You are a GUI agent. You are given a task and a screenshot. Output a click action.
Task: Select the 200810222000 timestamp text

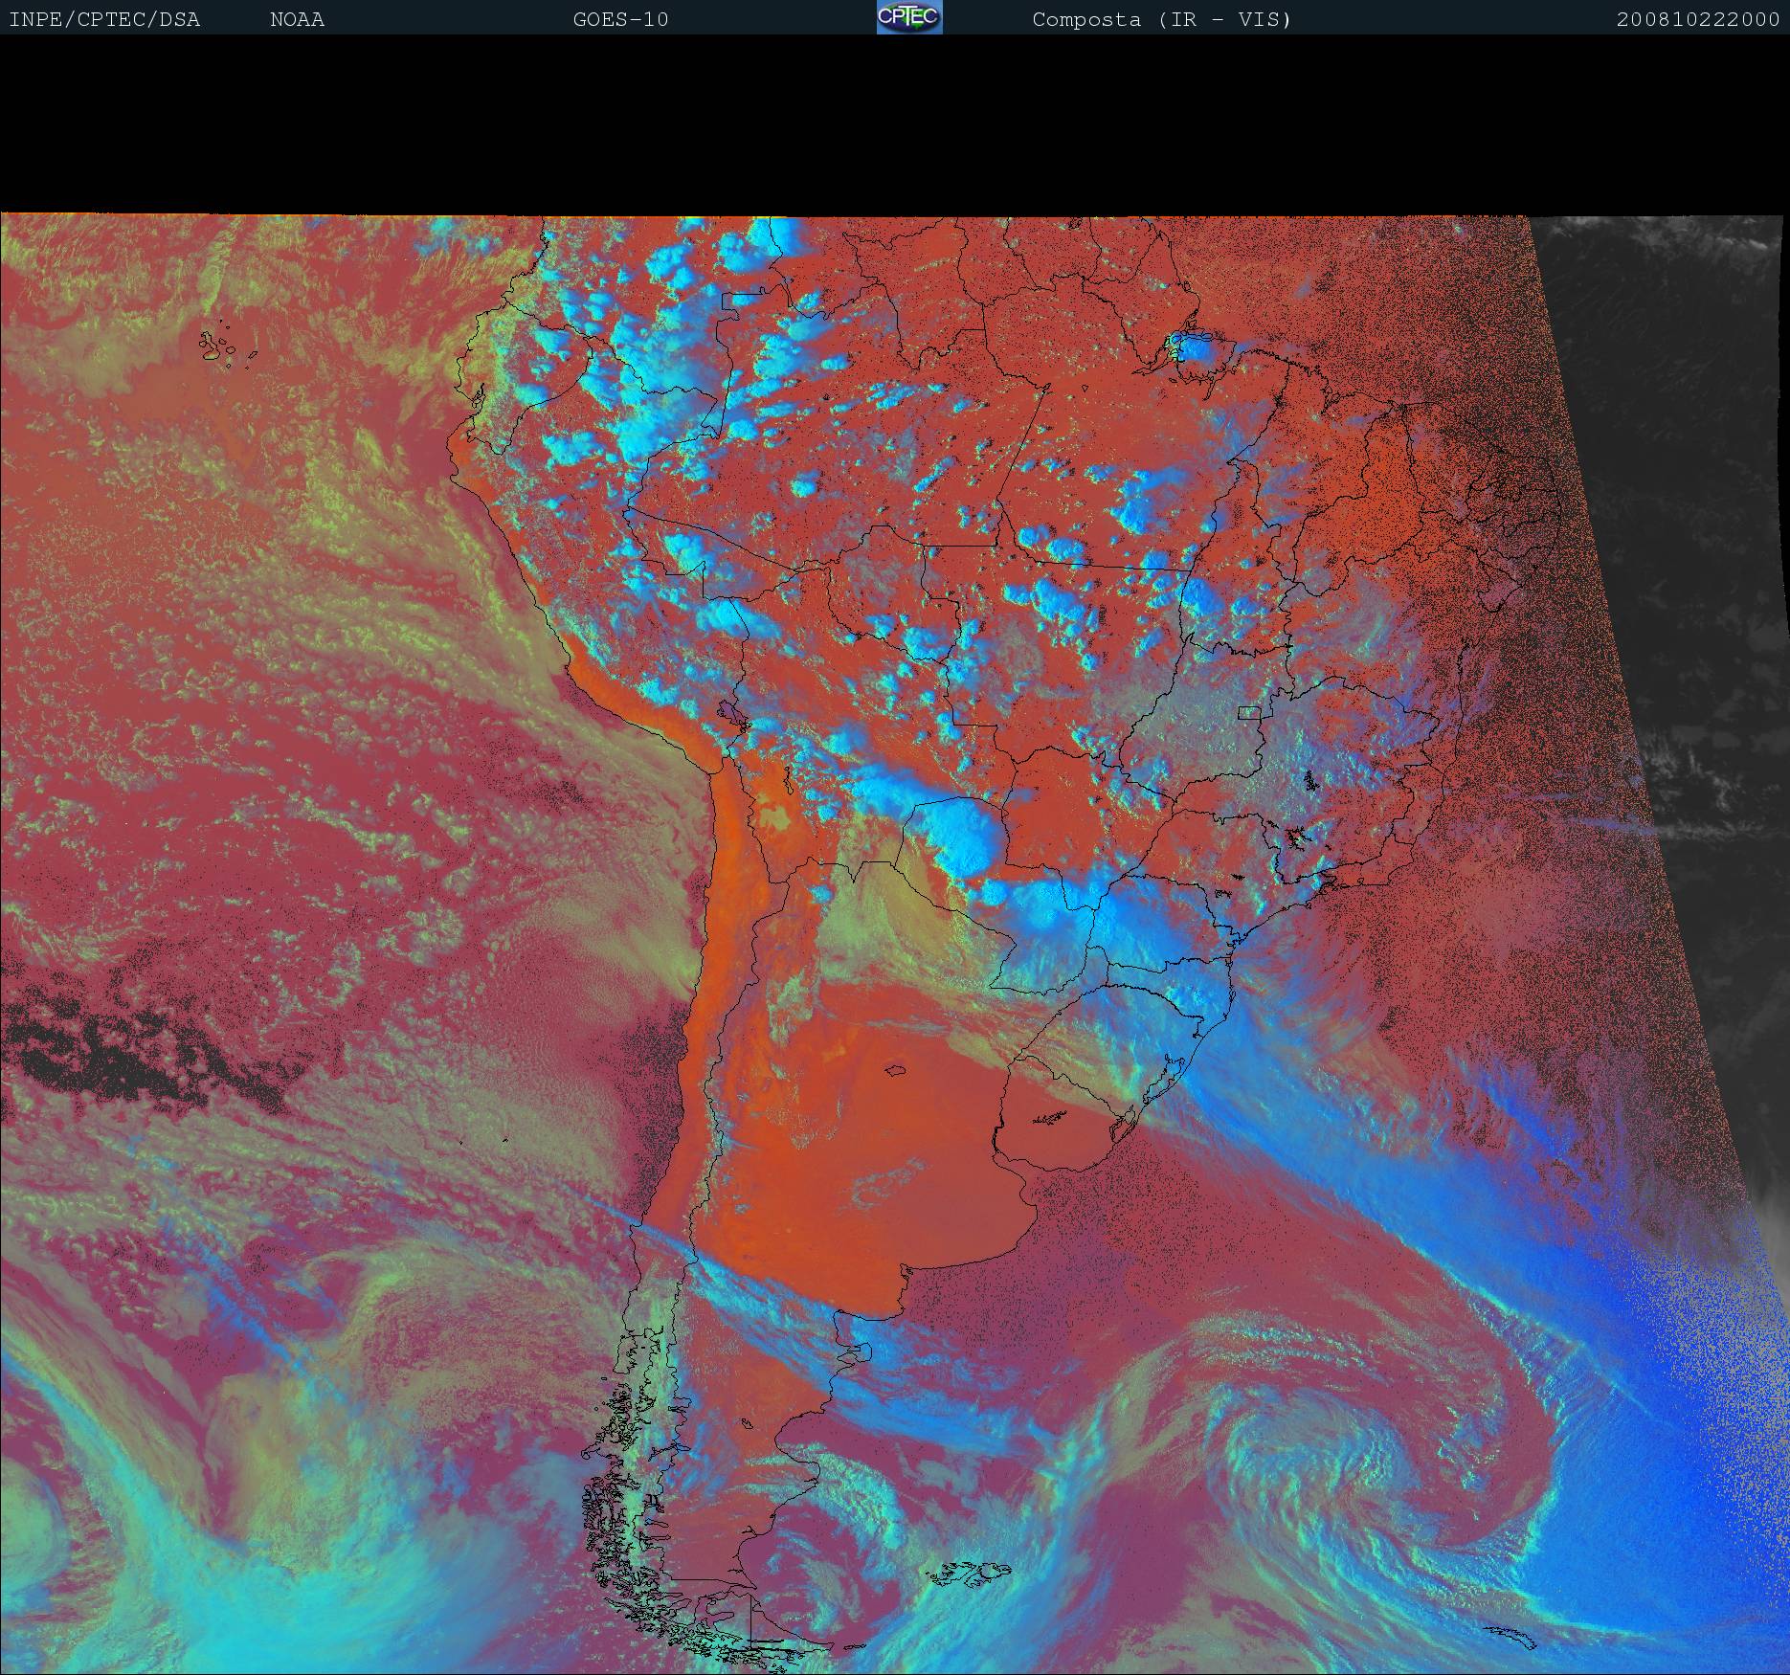pyautogui.click(x=1697, y=19)
